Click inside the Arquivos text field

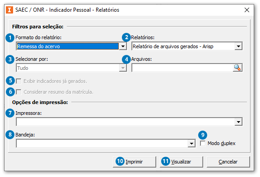coord(182,68)
